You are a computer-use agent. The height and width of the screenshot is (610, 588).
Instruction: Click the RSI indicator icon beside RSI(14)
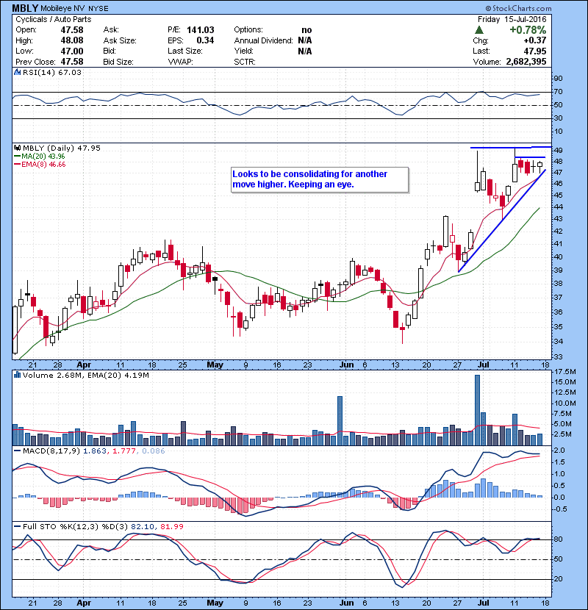(17, 72)
